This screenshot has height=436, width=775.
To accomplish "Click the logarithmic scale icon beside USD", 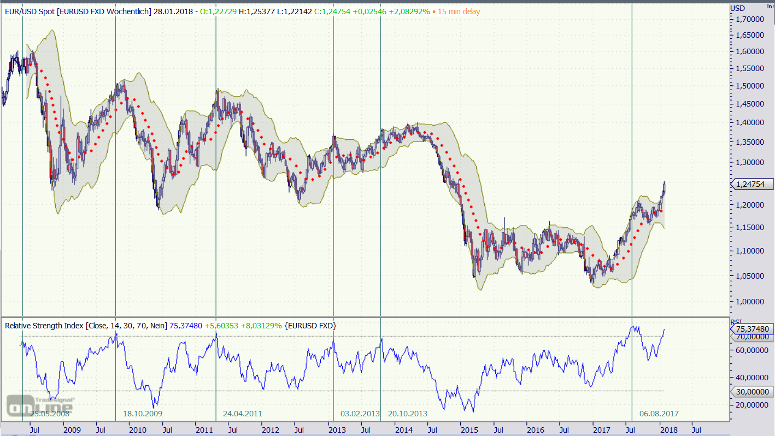I will [x=770, y=5].
